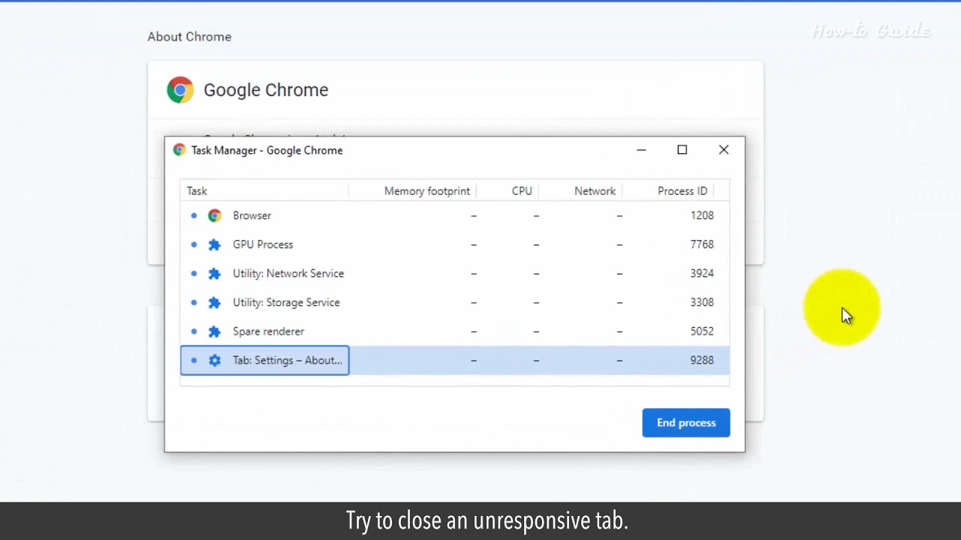This screenshot has height=540, width=961.
Task: Click process ID 5052
Action: tap(702, 331)
